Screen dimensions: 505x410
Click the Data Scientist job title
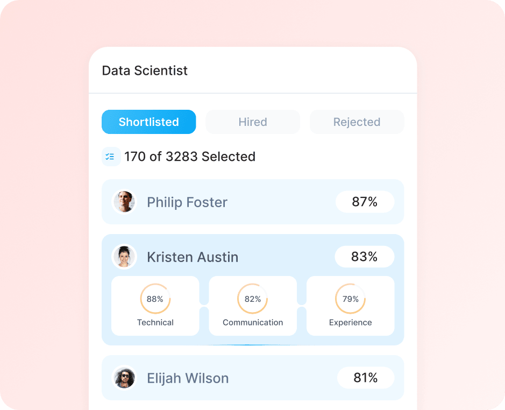click(x=145, y=70)
